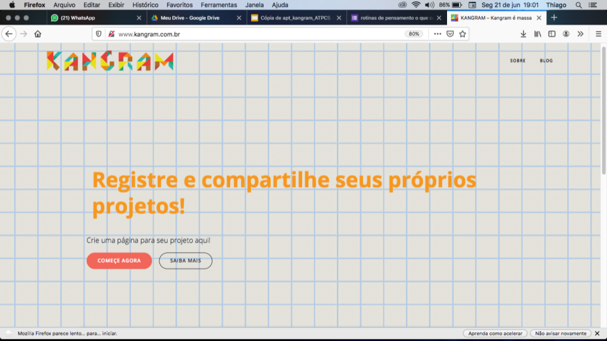Toggle the sidebar view
The image size is (607, 341).
(x=552, y=34)
